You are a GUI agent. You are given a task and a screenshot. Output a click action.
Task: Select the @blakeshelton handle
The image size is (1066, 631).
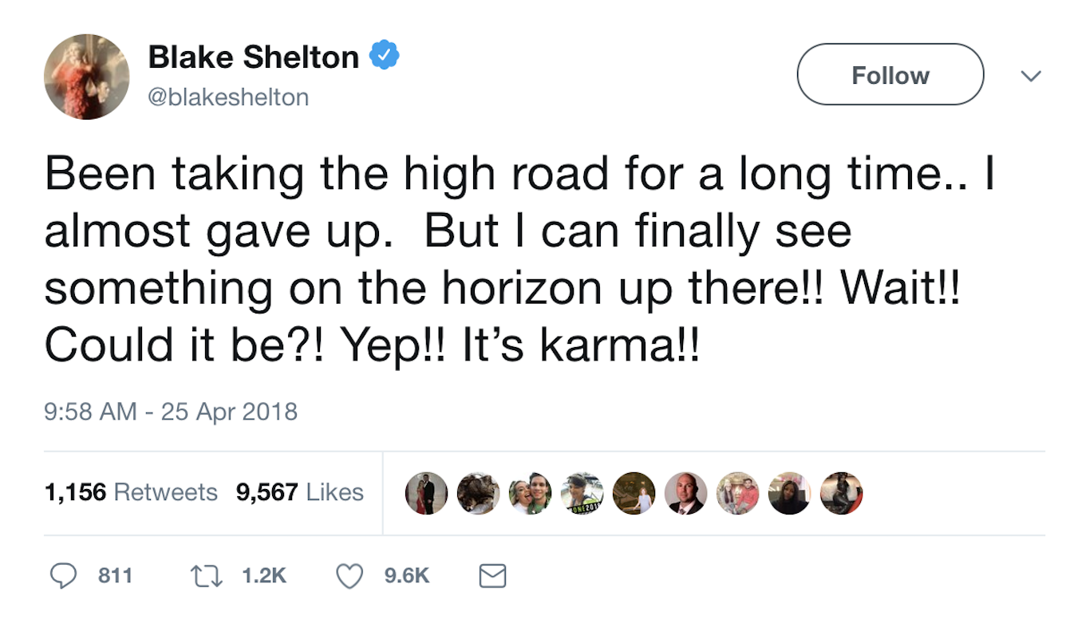[228, 97]
